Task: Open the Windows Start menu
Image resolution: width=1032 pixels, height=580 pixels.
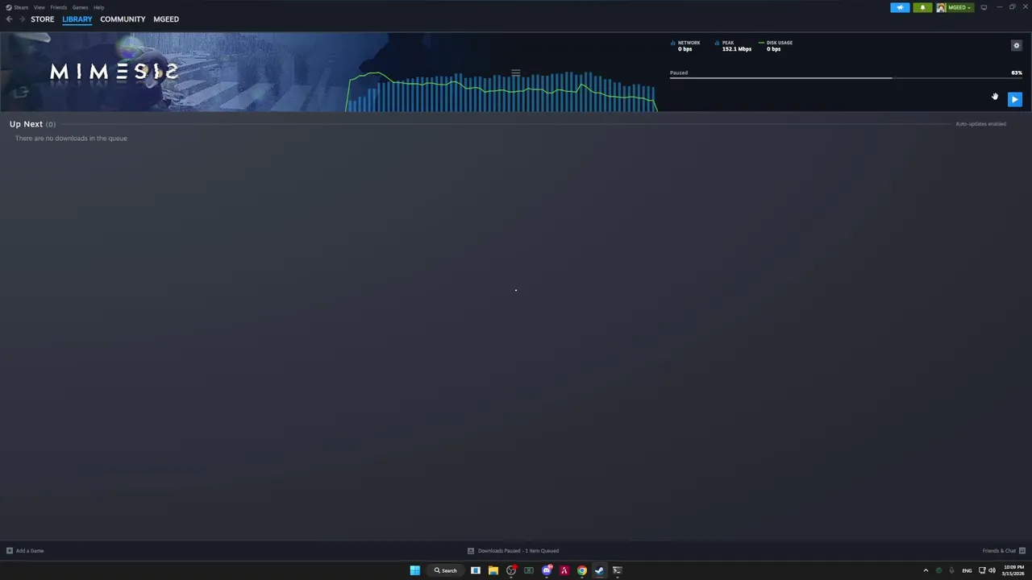Action: coord(414,570)
